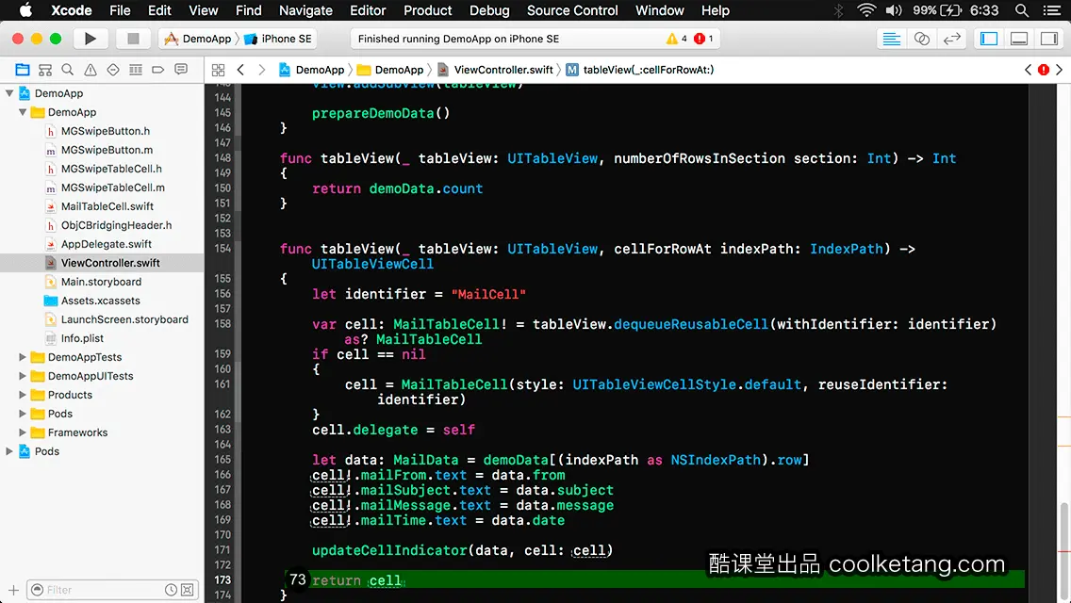Open Wi-Fi status menu
The image size is (1071, 603).
click(866, 10)
